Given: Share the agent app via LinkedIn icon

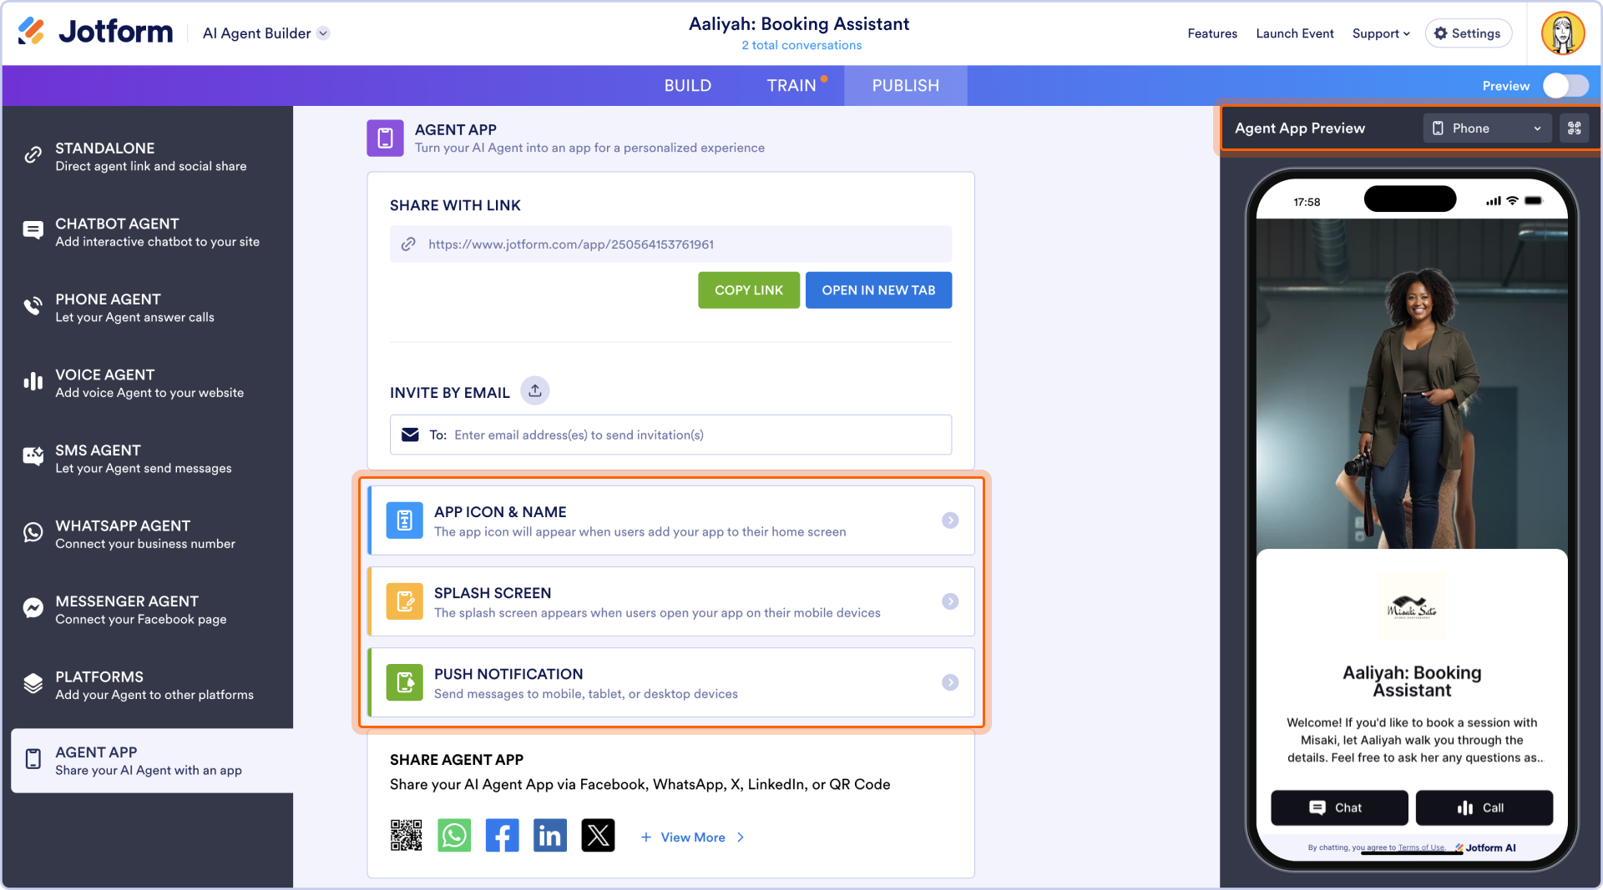Looking at the screenshot, I should tap(550, 835).
